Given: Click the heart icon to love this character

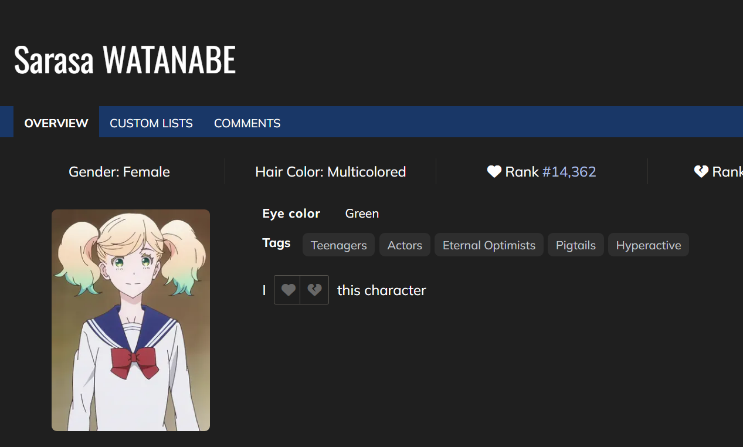Looking at the screenshot, I should pyautogui.click(x=287, y=290).
